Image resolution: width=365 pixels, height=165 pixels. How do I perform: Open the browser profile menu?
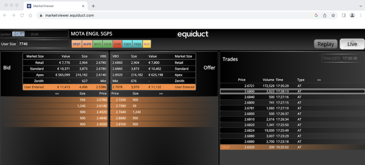tap(352, 15)
